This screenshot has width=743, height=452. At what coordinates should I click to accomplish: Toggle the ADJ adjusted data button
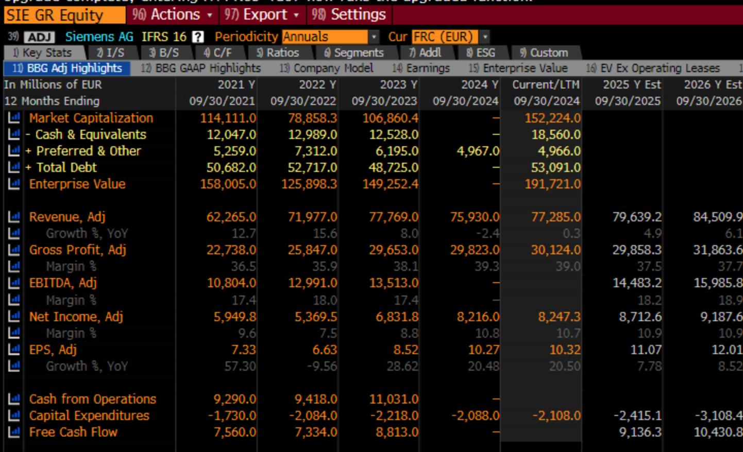(x=40, y=37)
